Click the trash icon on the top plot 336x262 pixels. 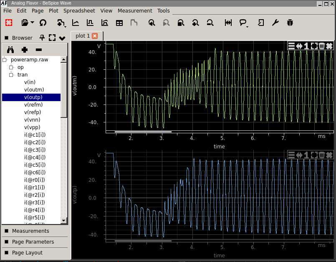[321, 46]
